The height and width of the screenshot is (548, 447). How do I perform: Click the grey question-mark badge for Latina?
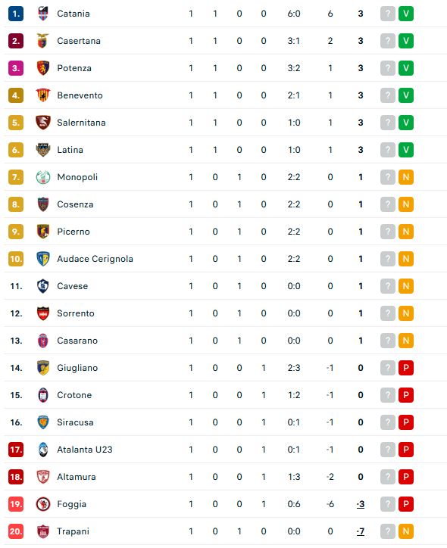coord(388,150)
